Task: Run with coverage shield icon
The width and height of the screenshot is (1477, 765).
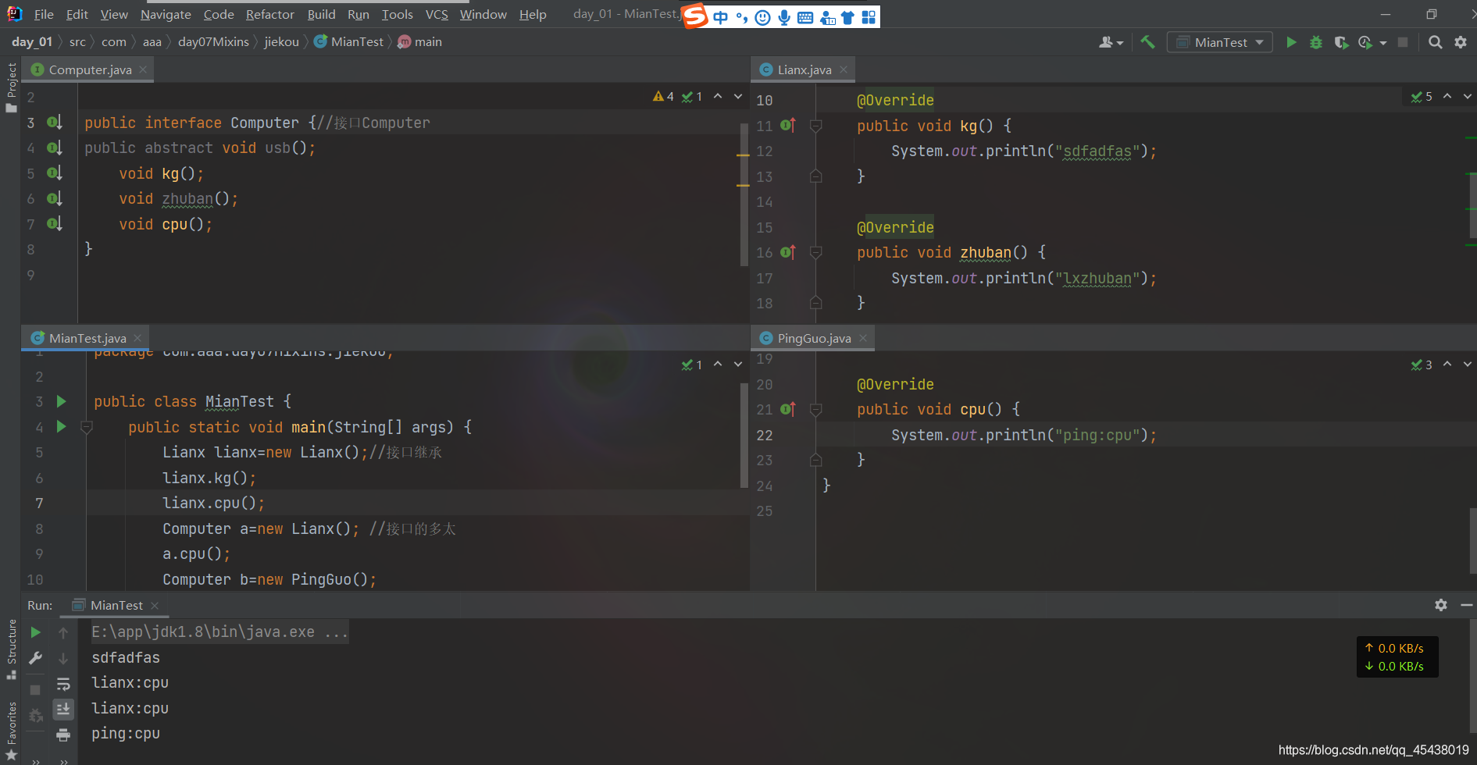Action: 1341,42
